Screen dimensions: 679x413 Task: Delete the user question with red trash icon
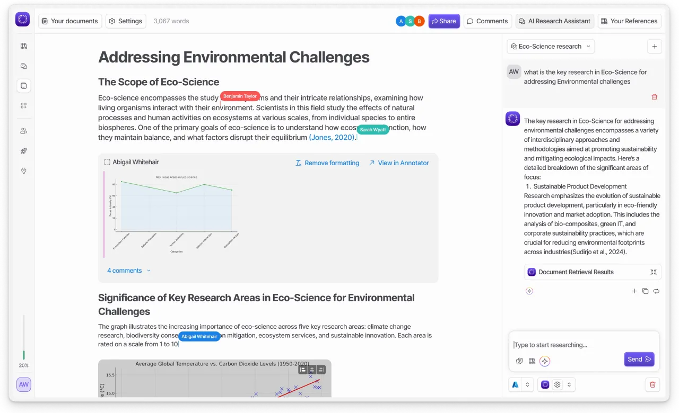654,97
